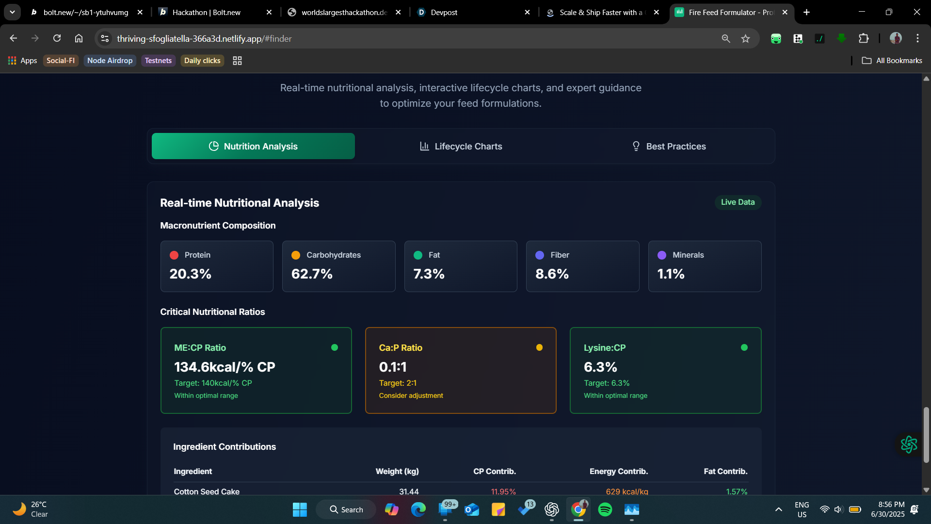Open the Chrome three-dot menu

917,38
